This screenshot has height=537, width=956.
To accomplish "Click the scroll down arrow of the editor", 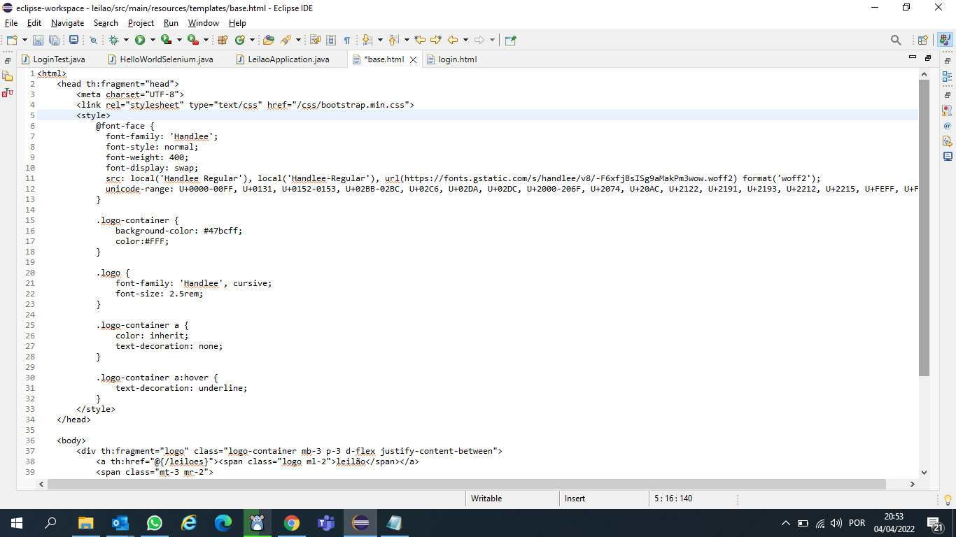I will (x=924, y=472).
